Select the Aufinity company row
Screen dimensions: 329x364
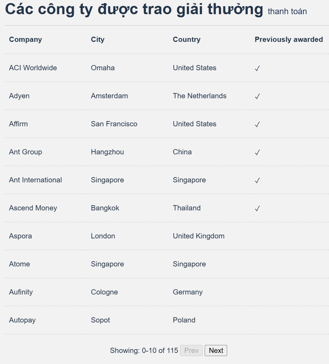(167, 292)
